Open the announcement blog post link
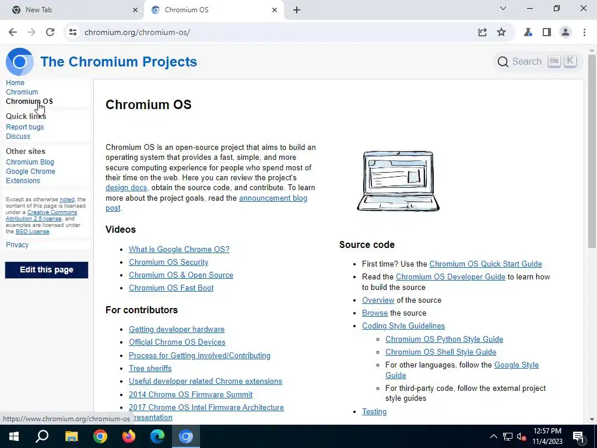 273,198
